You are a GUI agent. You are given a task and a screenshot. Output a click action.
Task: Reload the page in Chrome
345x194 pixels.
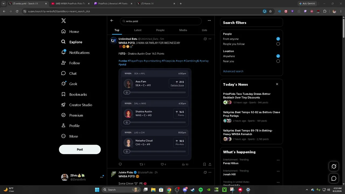coord(17,11)
